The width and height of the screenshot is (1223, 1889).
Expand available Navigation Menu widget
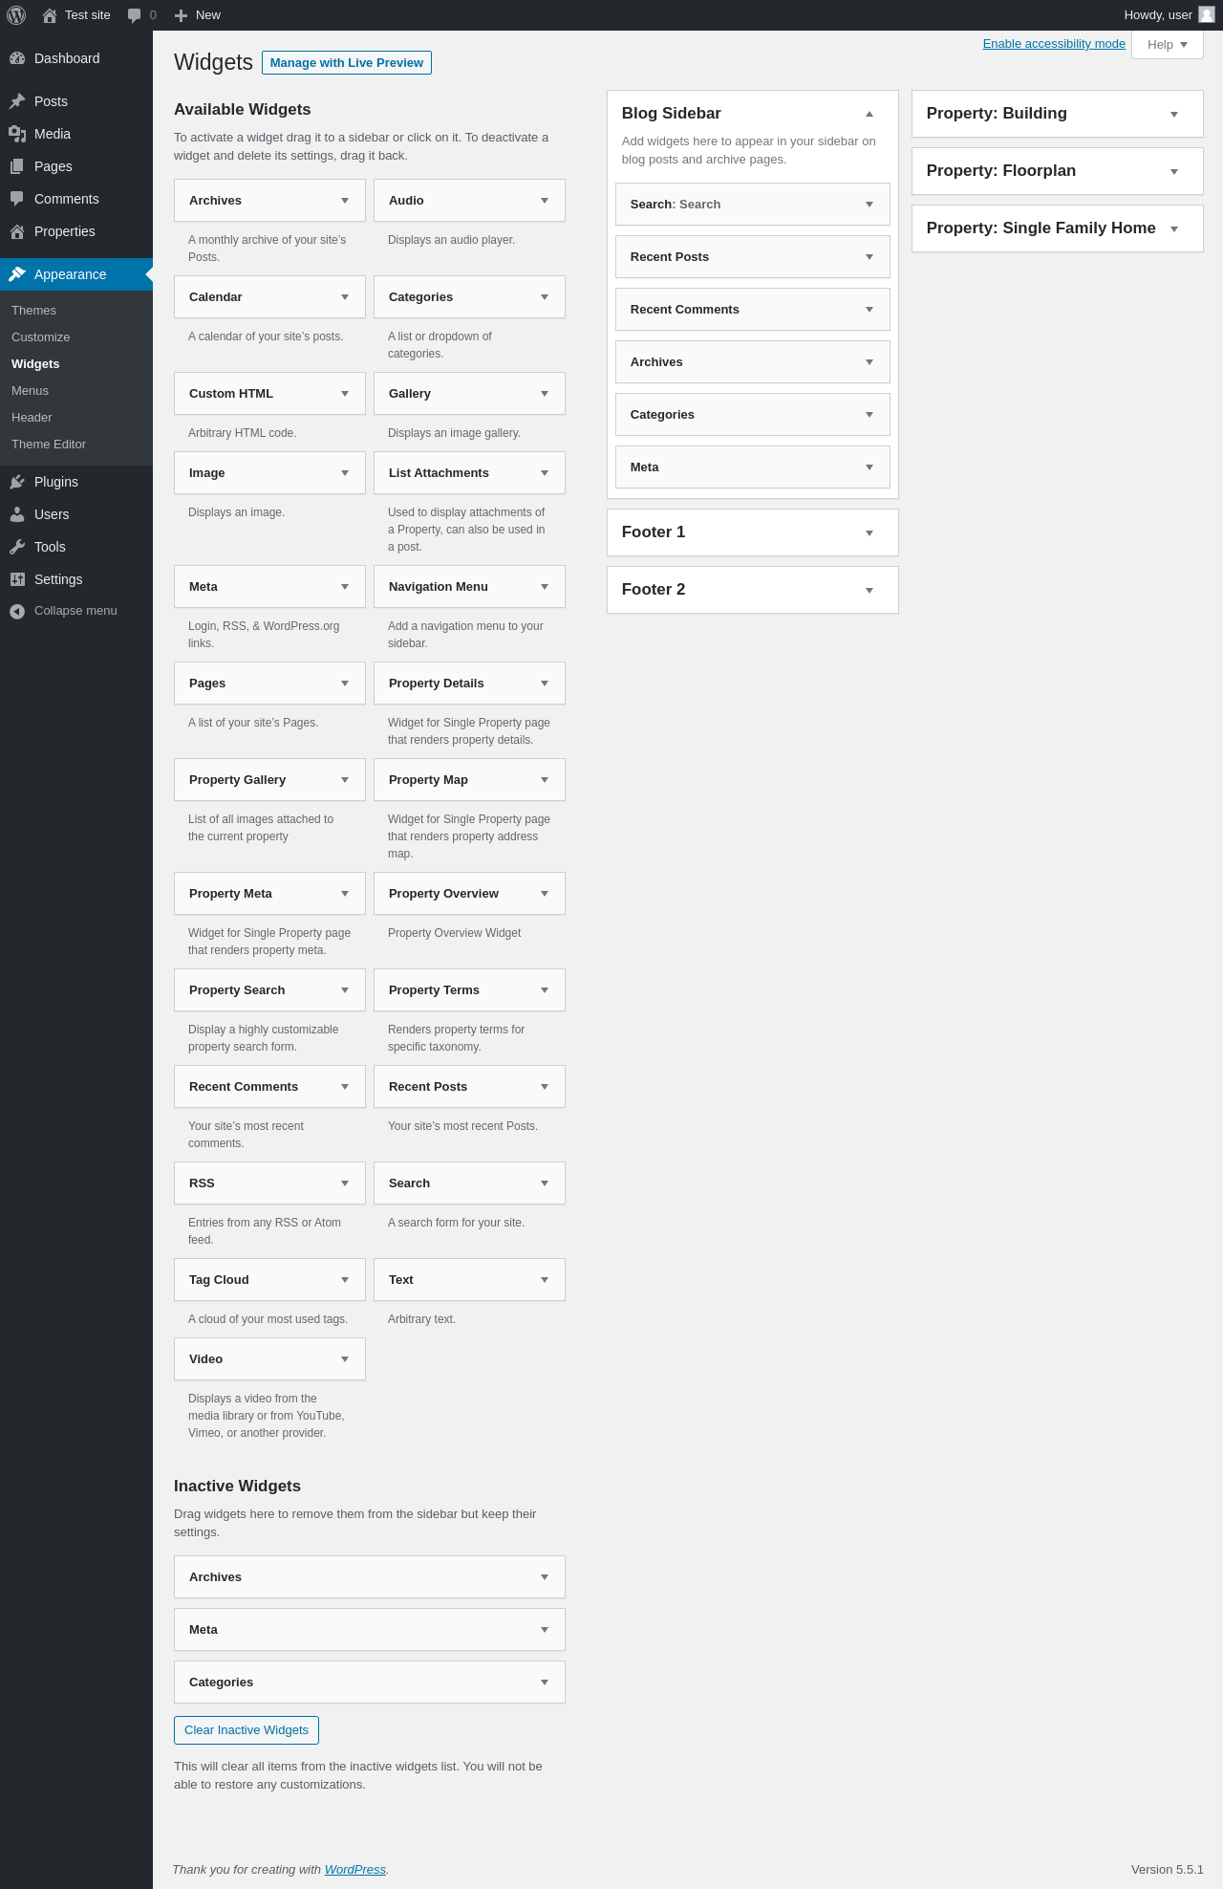click(x=545, y=587)
